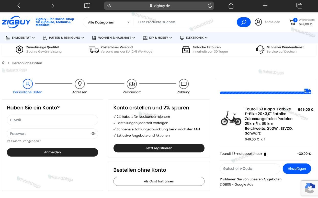Select the Zahlung credit card step icon
Image resolution: width=318 pixels, height=198 pixels.
tap(184, 84)
